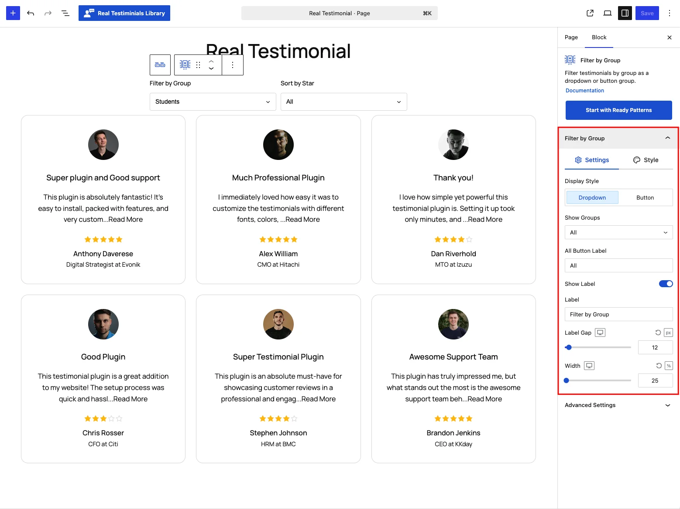Viewport: 680px width, 509px height.
Task: Click Much Professional Plugin title
Action: 278,178
